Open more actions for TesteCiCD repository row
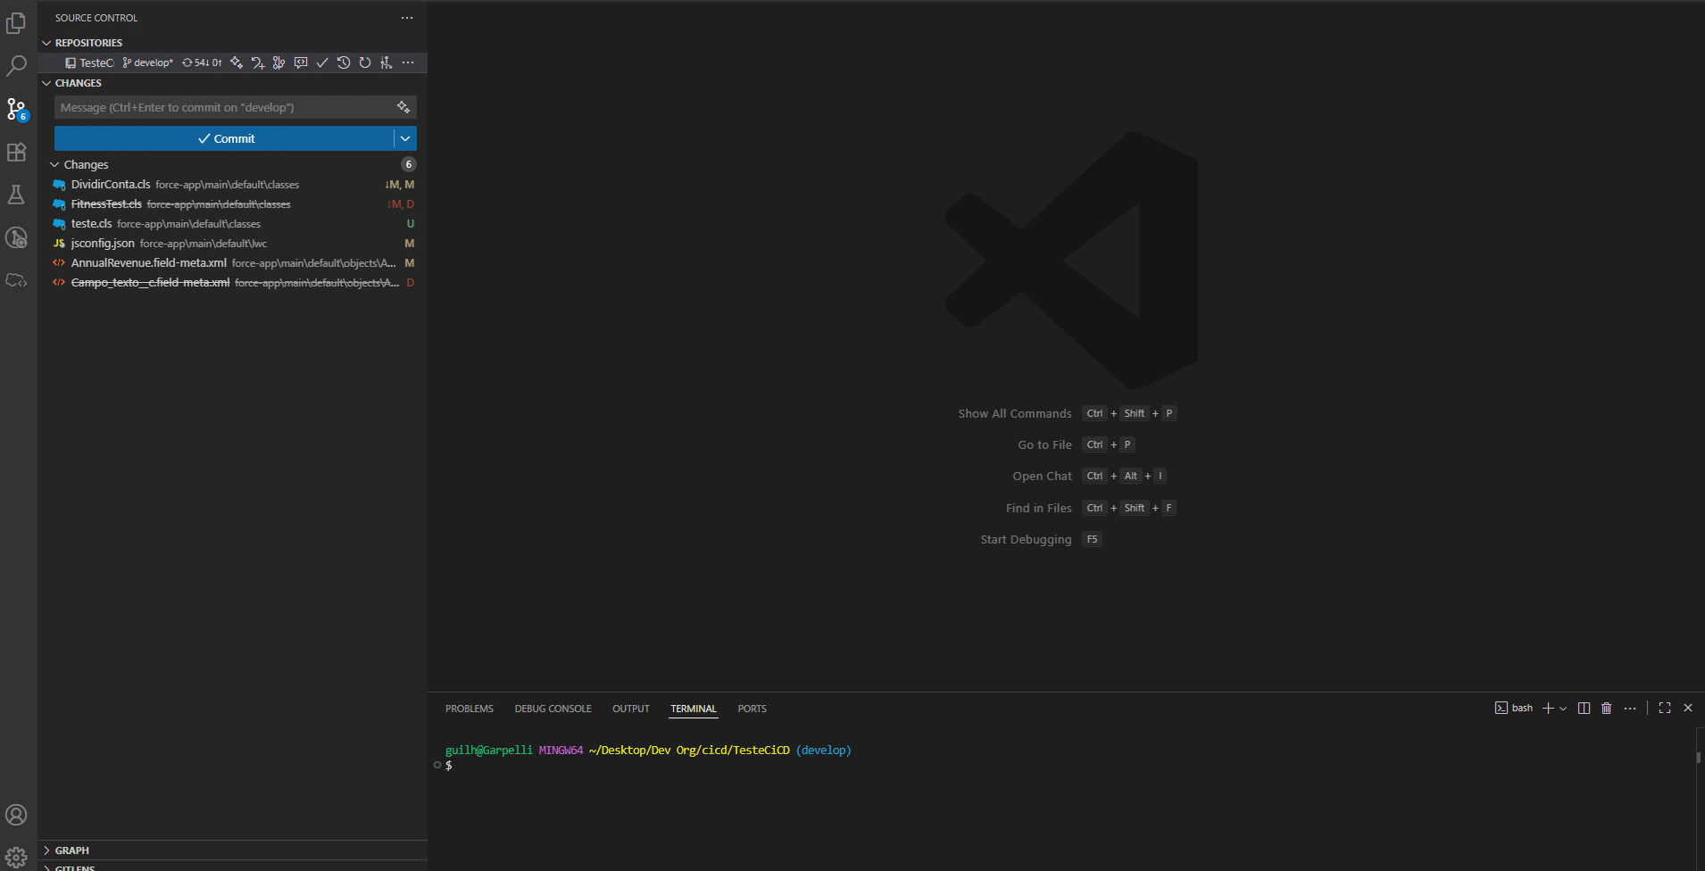The image size is (1705, 871). tap(408, 62)
